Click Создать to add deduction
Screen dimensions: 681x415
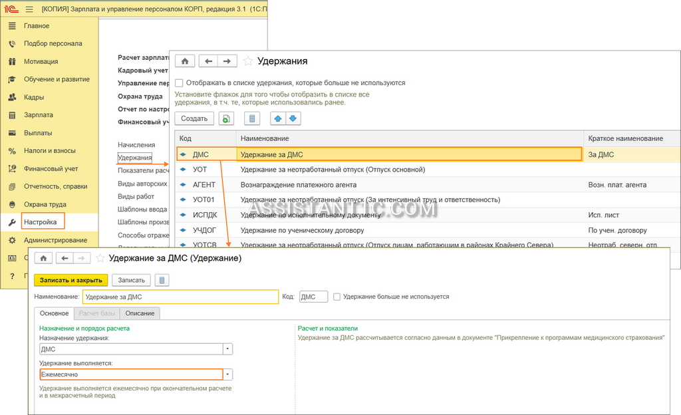click(x=194, y=118)
